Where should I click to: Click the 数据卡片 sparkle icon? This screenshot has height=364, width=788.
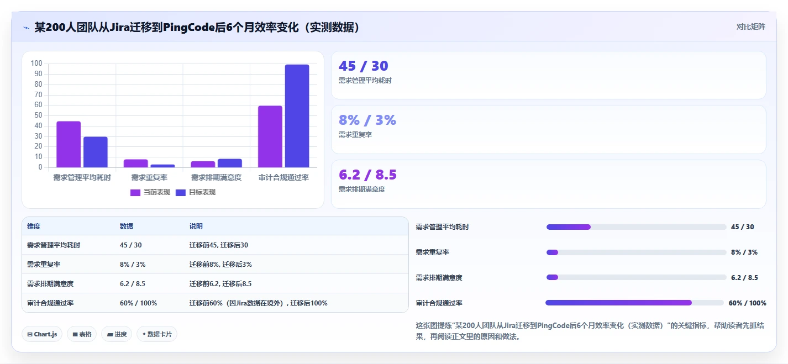(144, 334)
